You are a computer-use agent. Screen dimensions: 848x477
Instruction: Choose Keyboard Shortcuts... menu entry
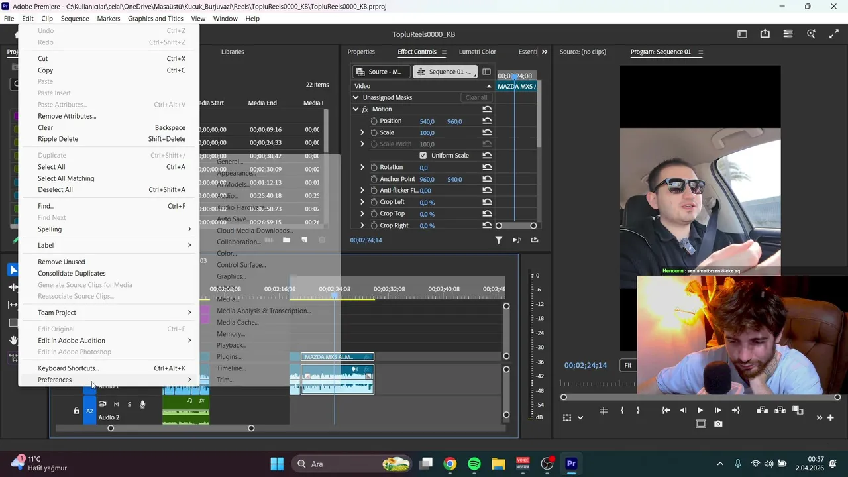(109, 368)
